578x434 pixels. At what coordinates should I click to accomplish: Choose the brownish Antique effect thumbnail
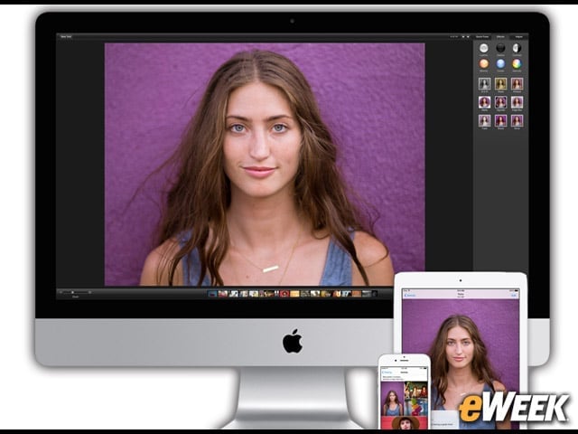(x=517, y=84)
